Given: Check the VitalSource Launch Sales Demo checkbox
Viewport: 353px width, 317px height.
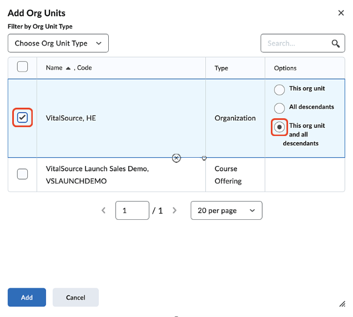Looking at the screenshot, I should coord(22,174).
